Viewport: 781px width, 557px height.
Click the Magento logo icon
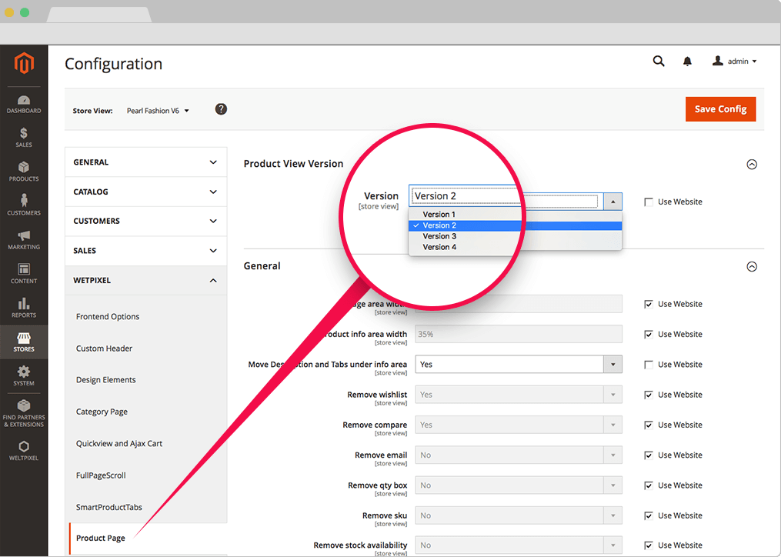pyautogui.click(x=24, y=64)
